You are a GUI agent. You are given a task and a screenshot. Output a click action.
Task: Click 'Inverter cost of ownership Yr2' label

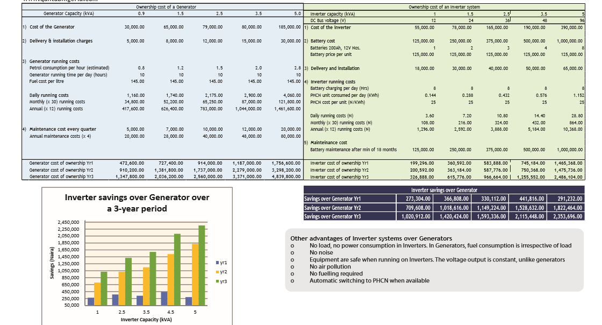[x=339, y=170]
